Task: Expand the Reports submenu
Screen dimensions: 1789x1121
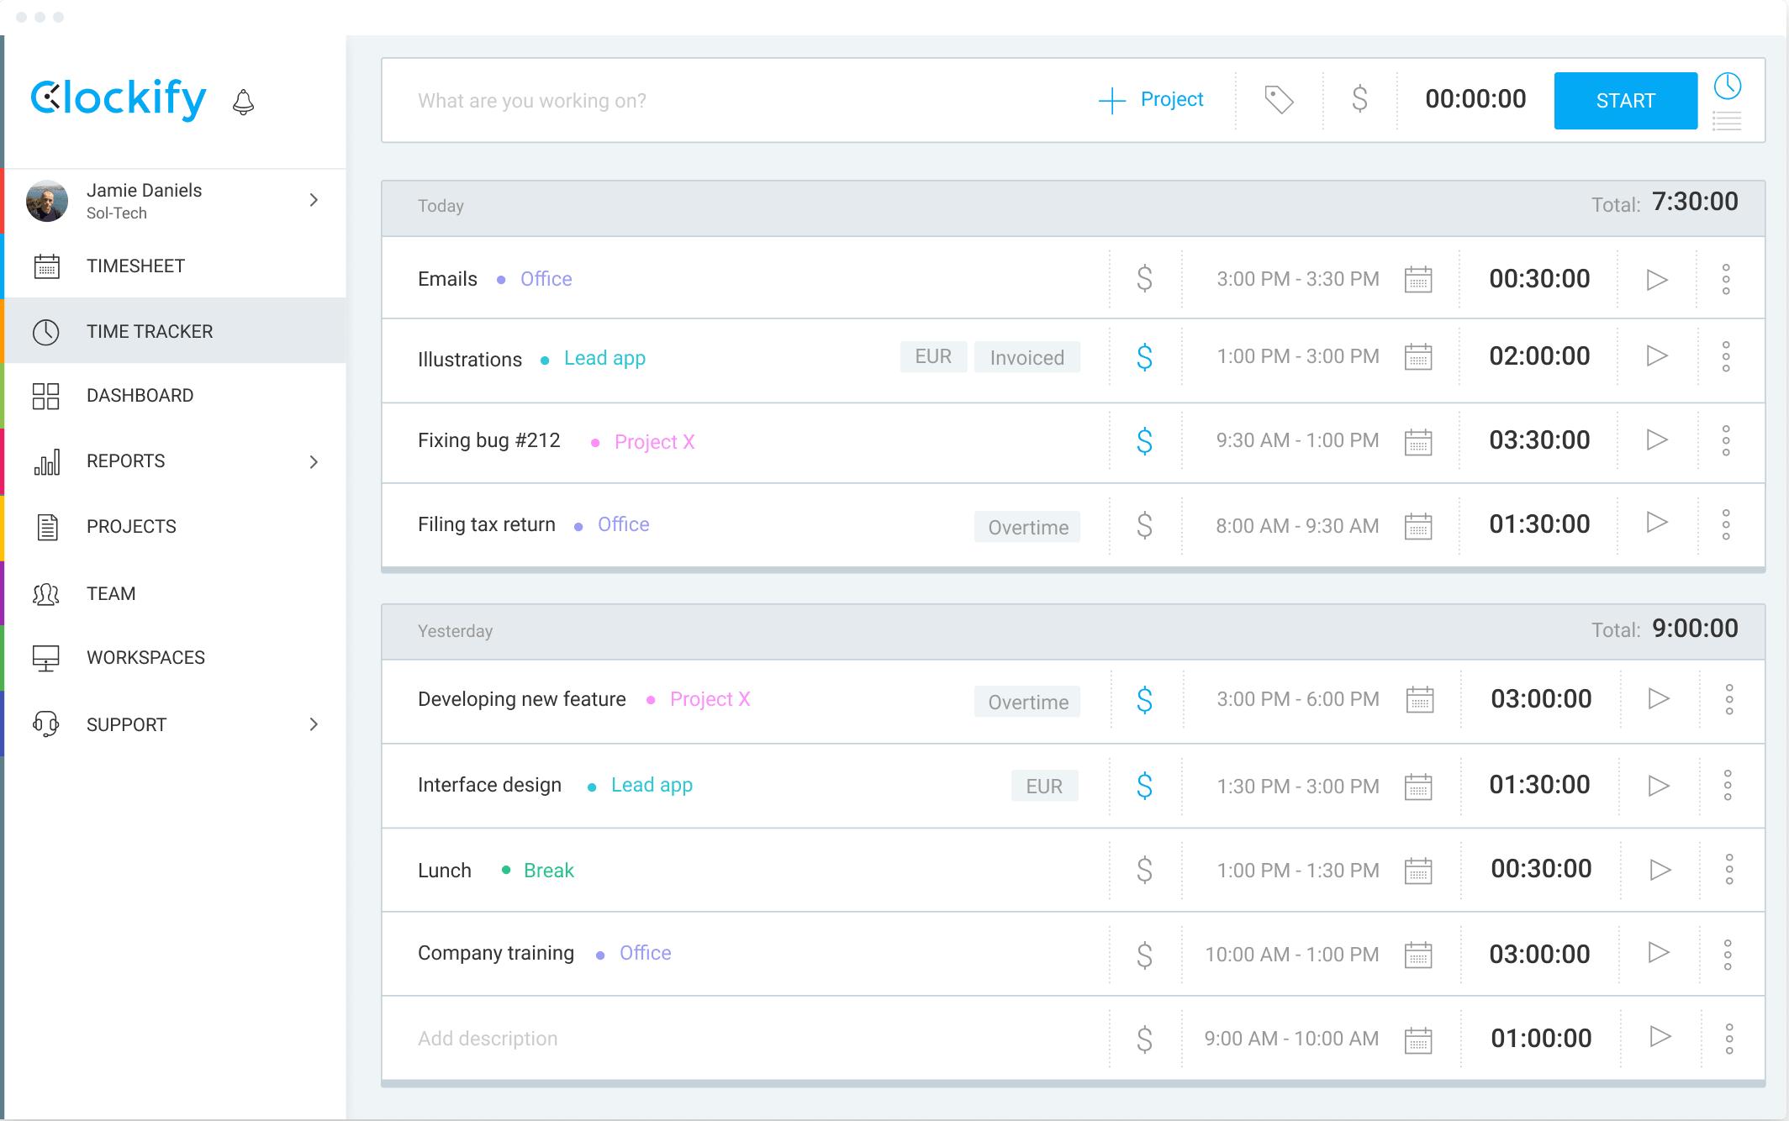Action: [x=314, y=461]
